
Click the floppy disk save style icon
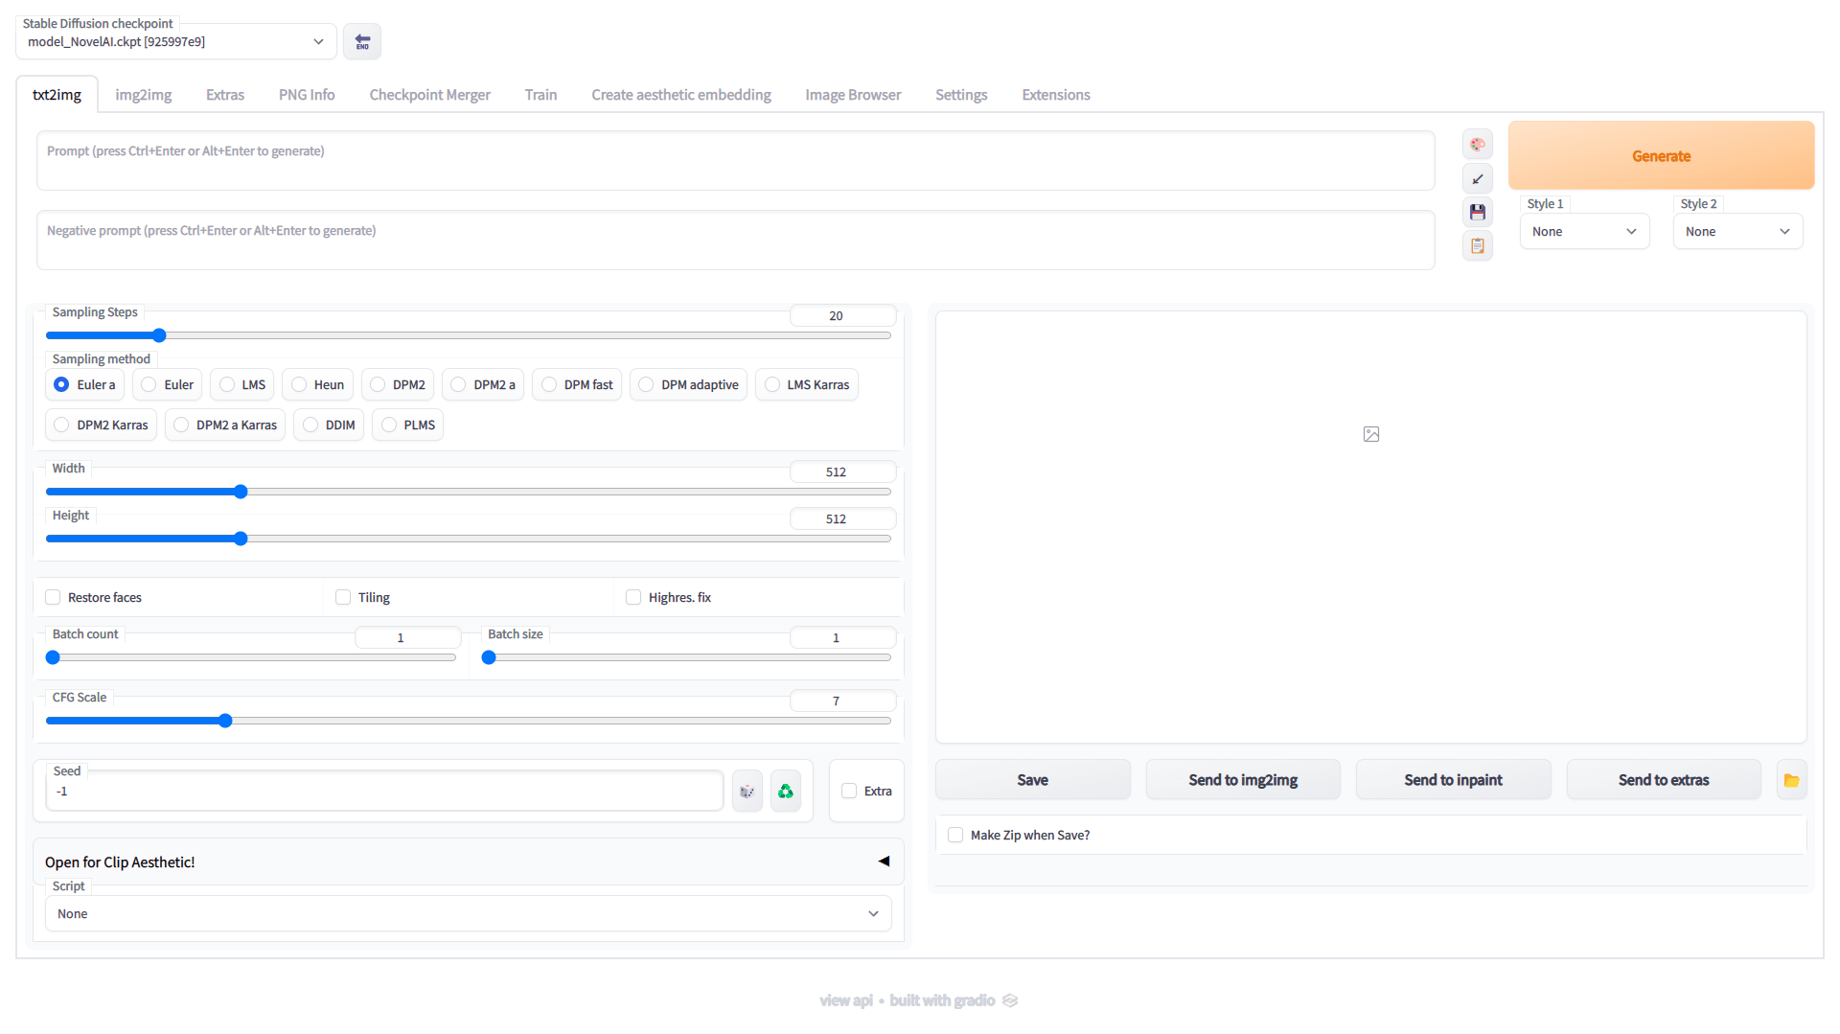(1477, 212)
